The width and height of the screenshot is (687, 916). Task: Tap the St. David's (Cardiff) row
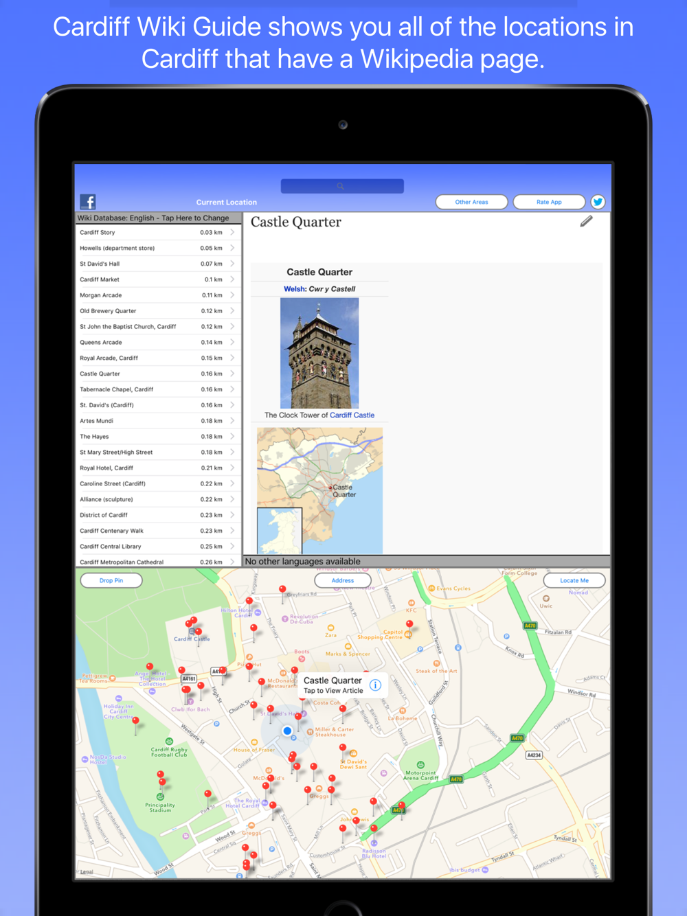coord(158,405)
